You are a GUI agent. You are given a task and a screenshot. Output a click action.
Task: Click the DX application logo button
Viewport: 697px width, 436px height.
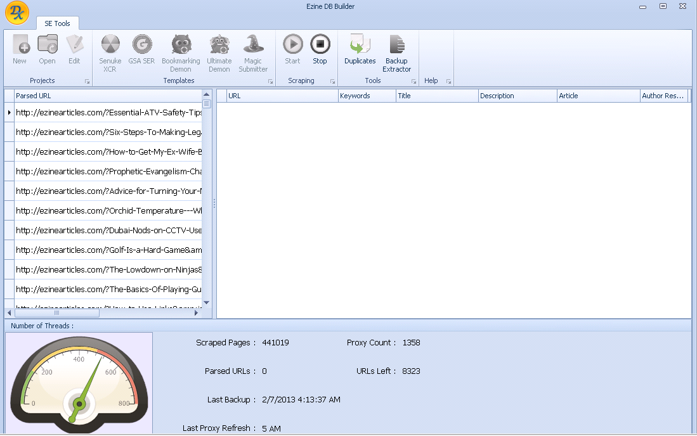pyautogui.click(x=17, y=13)
